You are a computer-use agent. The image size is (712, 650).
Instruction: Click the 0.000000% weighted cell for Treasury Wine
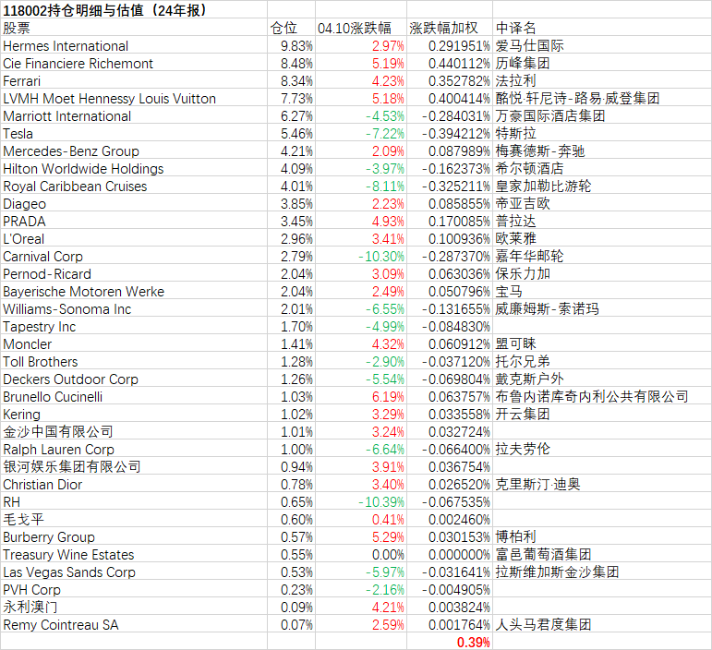[x=449, y=554]
